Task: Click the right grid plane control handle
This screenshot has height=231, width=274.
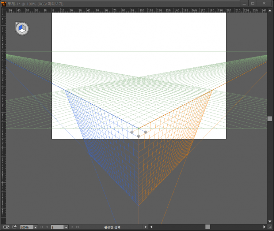Action: [146, 132]
